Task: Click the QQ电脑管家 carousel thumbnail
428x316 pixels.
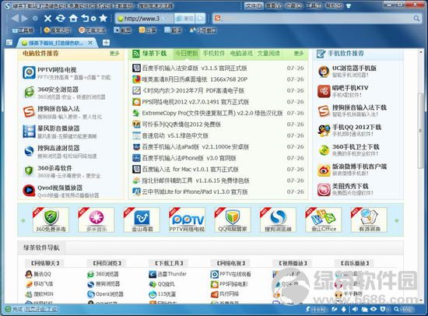Action: coord(233,219)
